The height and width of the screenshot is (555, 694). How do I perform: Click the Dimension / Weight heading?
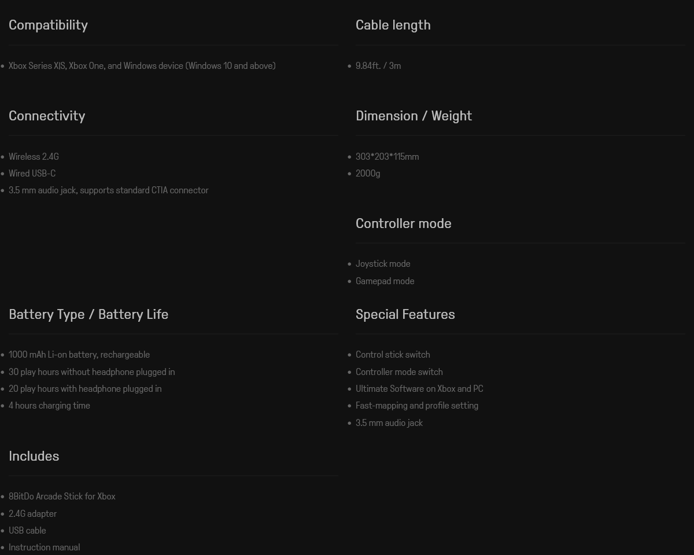(414, 116)
